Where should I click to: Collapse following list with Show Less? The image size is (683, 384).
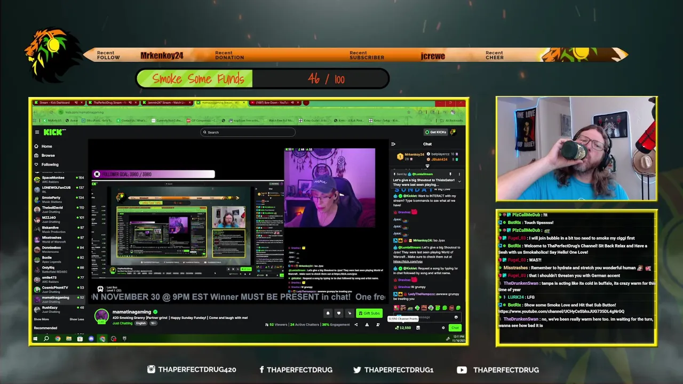tap(77, 319)
